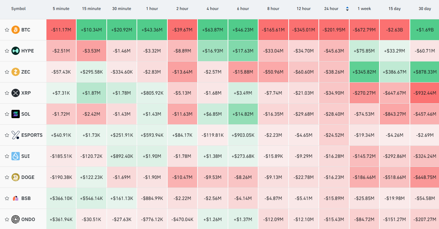Open the BSB symbol link
This screenshot has height=229, width=439.
[x=26, y=198]
